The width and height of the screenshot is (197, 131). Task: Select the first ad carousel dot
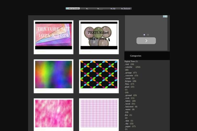click(x=144, y=35)
